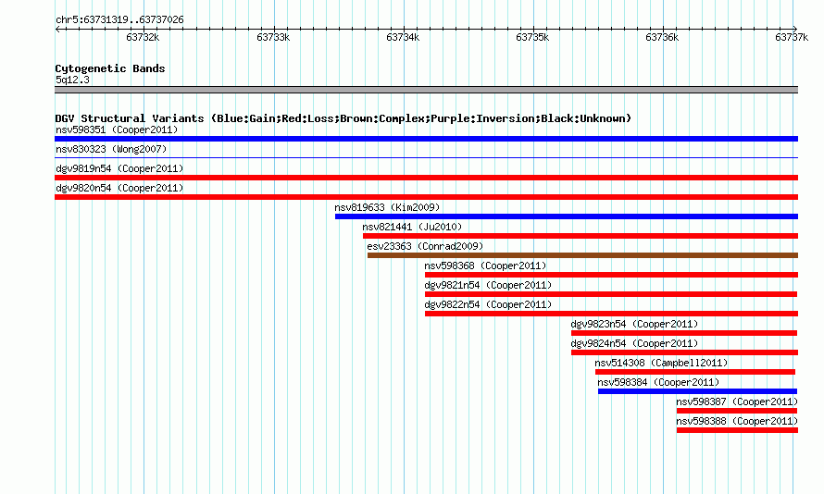The image size is (824, 494).
Task: Click the 63733k ruler tick label
Action: click(273, 37)
